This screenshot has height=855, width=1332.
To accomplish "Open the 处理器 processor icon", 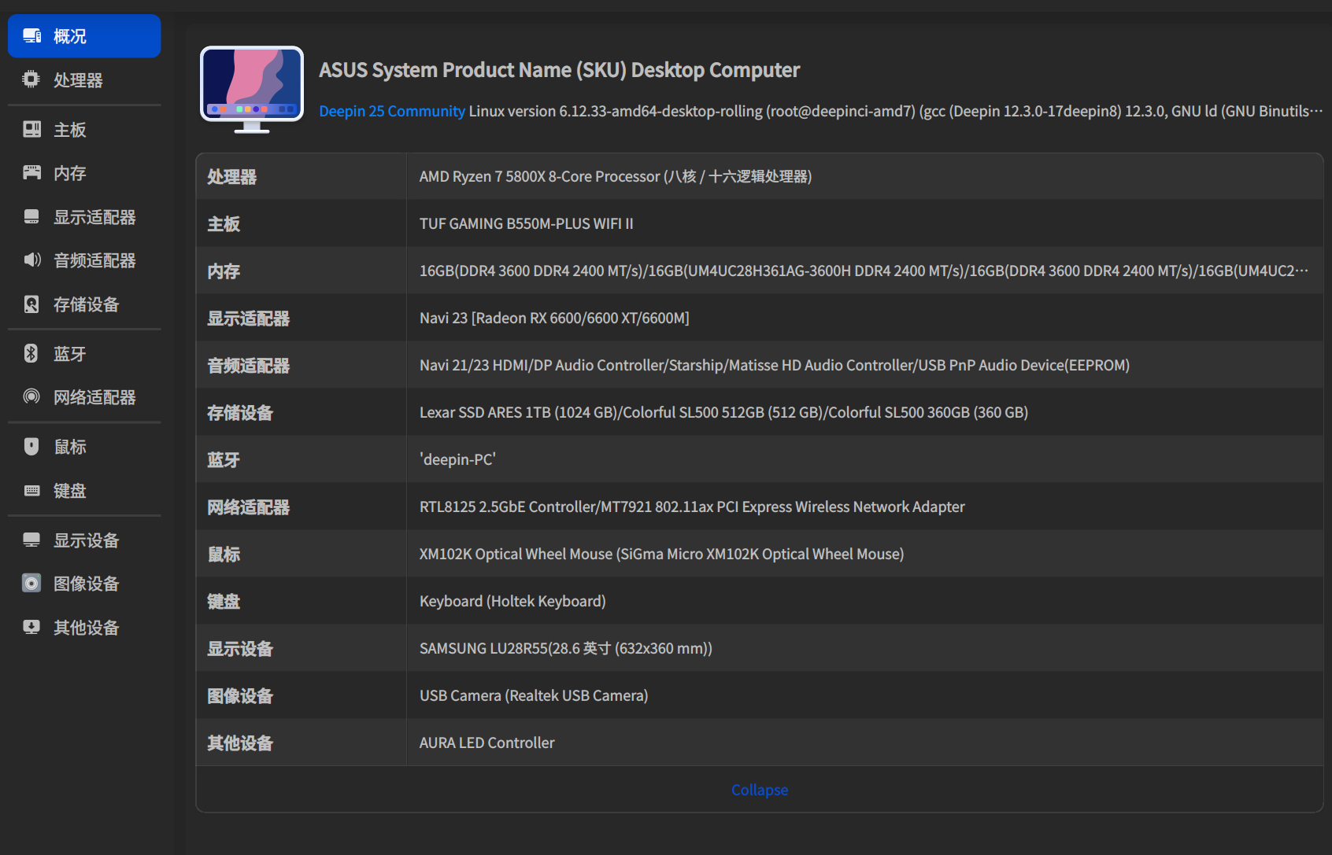I will click(x=31, y=79).
